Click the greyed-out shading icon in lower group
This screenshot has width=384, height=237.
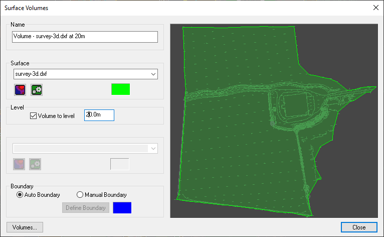click(x=20, y=164)
